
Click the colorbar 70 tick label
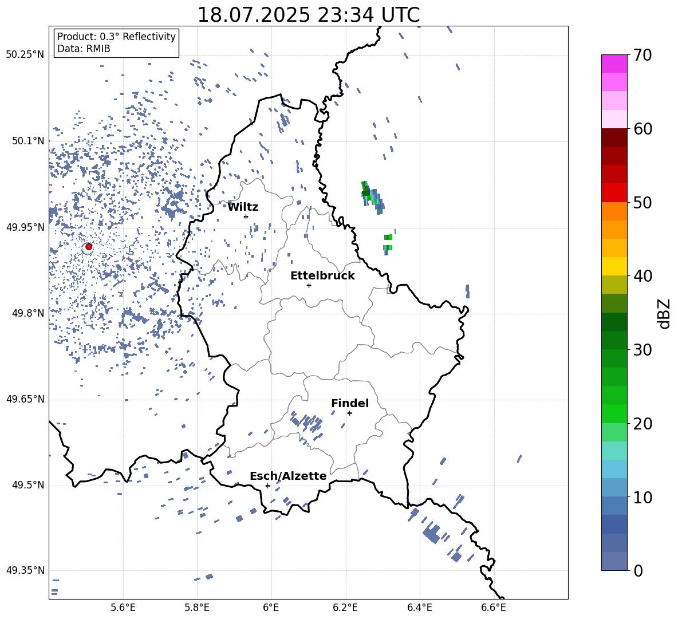point(642,55)
